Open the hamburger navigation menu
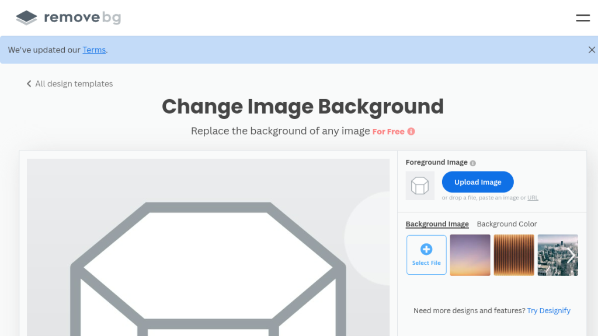The width and height of the screenshot is (598, 336). tap(582, 18)
